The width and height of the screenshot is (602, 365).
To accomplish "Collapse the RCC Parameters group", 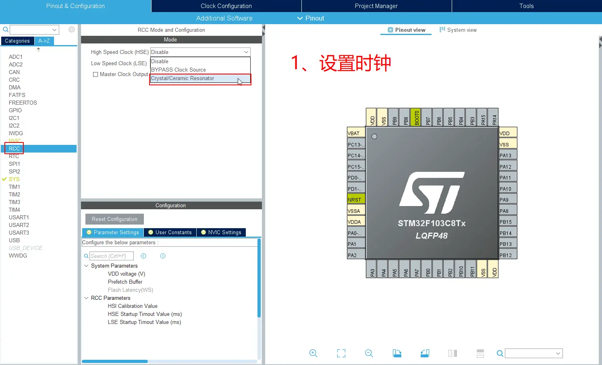I will 86,298.
